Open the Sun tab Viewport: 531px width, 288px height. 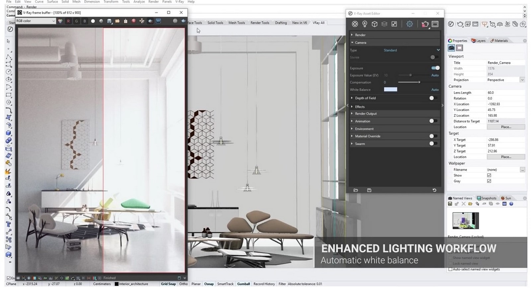point(506,198)
